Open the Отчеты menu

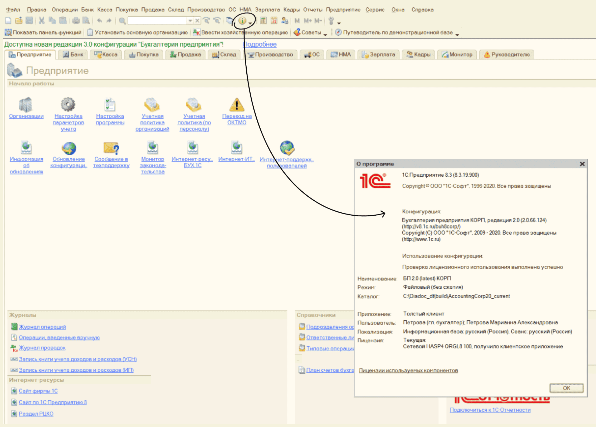point(312,10)
